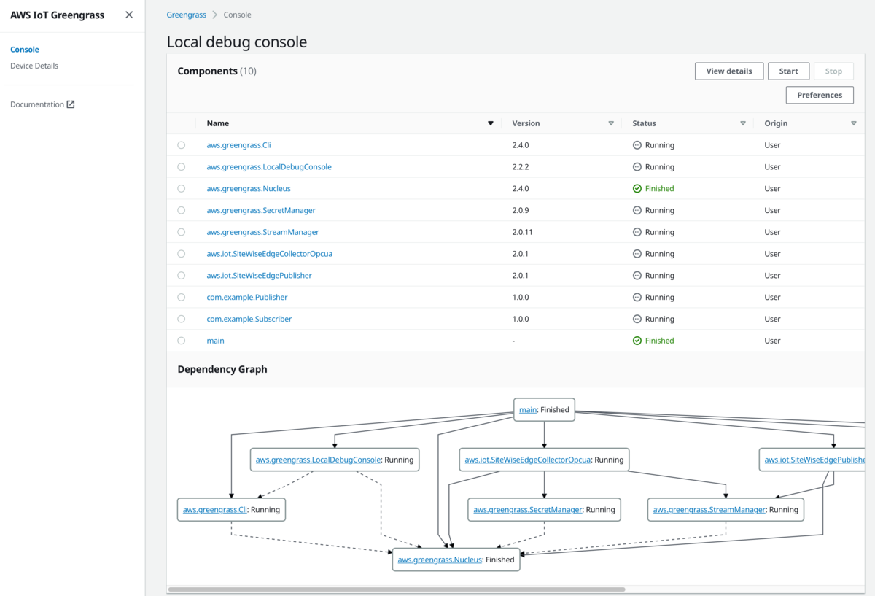The width and height of the screenshot is (875, 596).
Task: Close the AWS IoT Greengrass side panel
Action: point(129,15)
